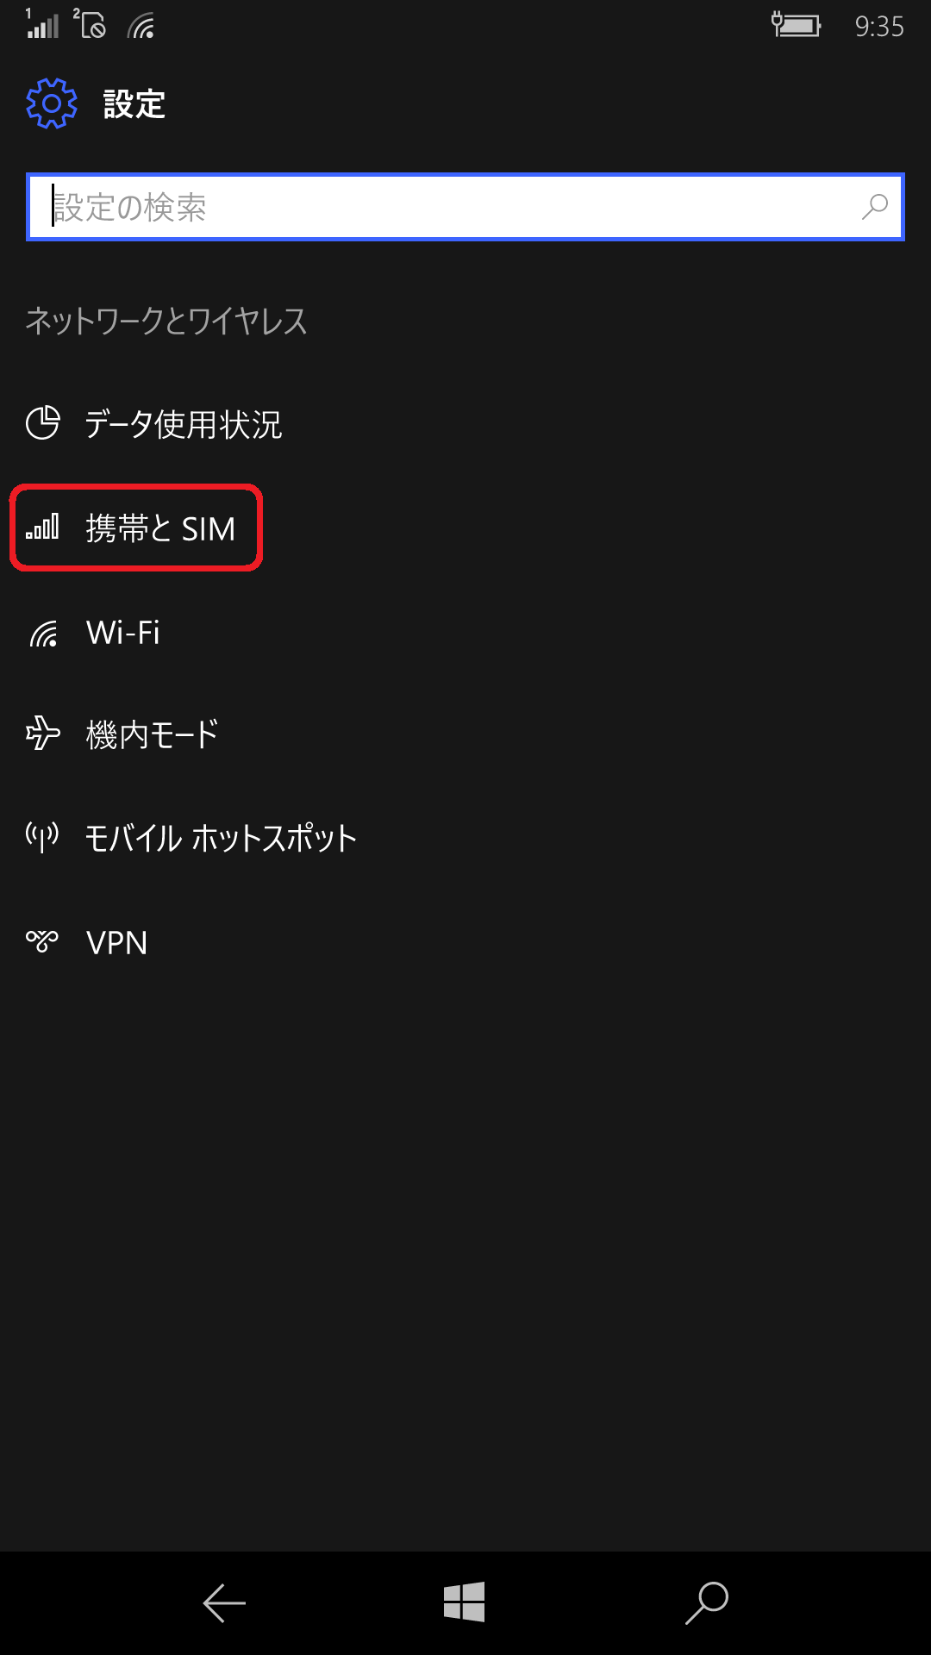Image resolution: width=931 pixels, height=1655 pixels.
Task: Open データ使用状況 settings
Action: point(465,424)
